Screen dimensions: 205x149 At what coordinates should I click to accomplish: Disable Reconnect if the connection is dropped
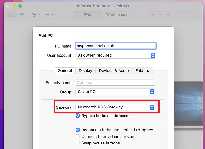(x=78, y=130)
